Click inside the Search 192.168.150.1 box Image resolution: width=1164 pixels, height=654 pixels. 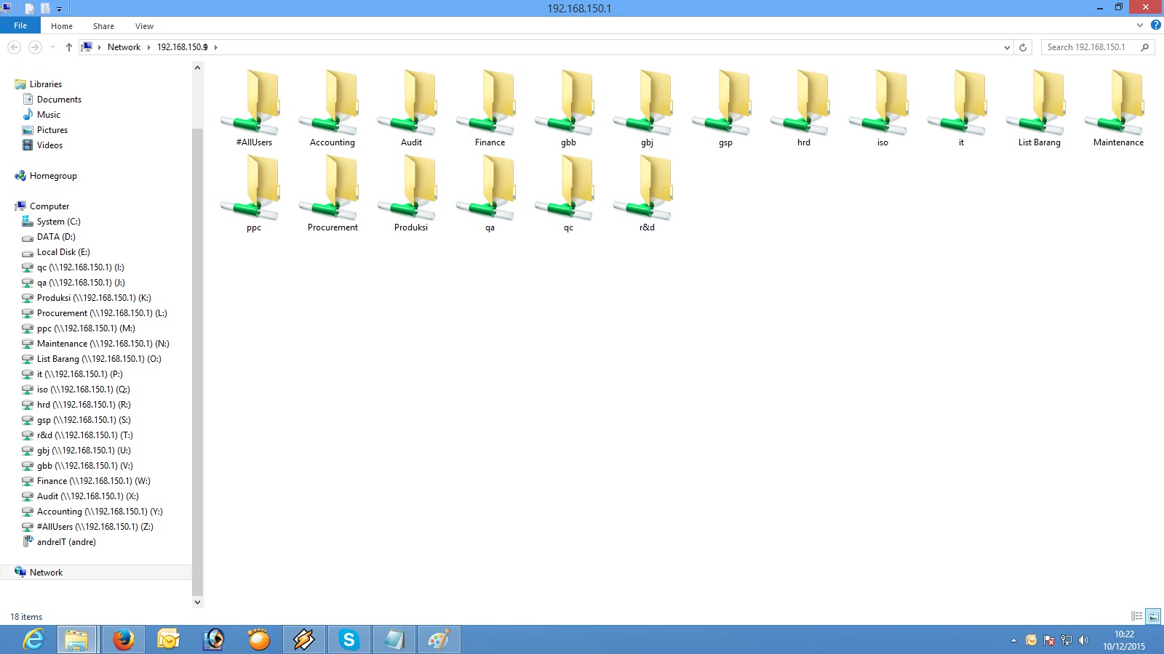tap(1091, 47)
